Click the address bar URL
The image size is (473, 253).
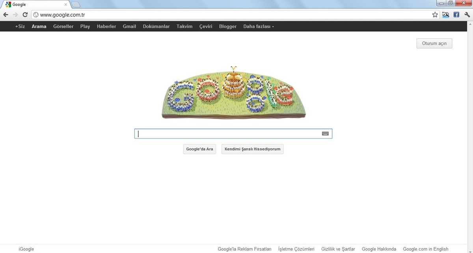point(63,15)
